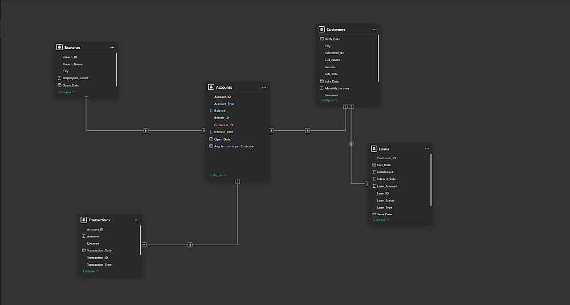The image size is (570, 305).
Task: Open the Branches table more options menu
Action: click(x=112, y=48)
